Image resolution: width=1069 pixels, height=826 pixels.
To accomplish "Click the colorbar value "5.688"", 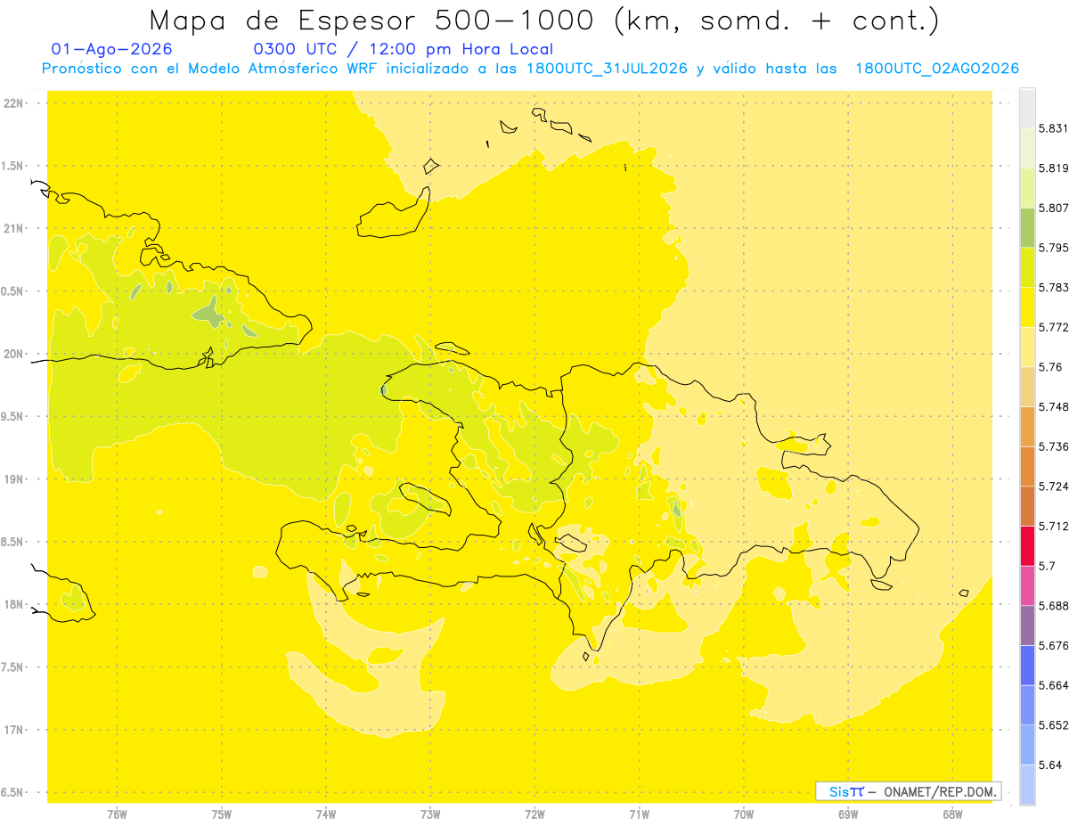I will click(x=1053, y=605).
